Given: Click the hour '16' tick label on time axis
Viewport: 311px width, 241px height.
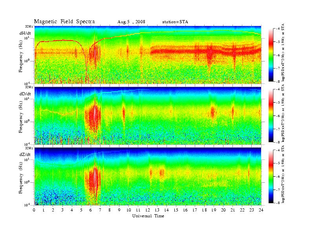Looking at the screenshot, I should click(x=185, y=210).
